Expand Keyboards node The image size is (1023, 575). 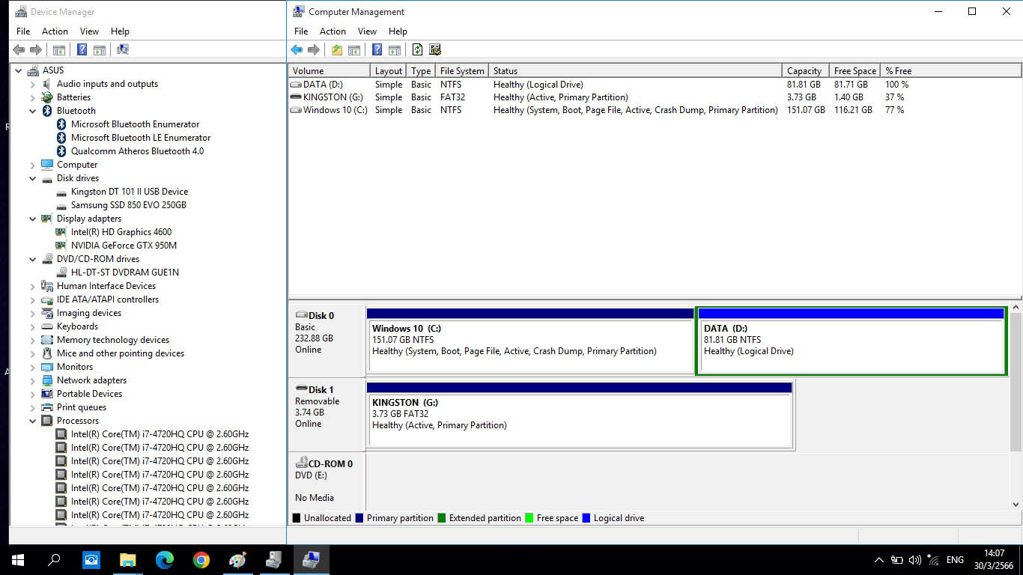(33, 326)
